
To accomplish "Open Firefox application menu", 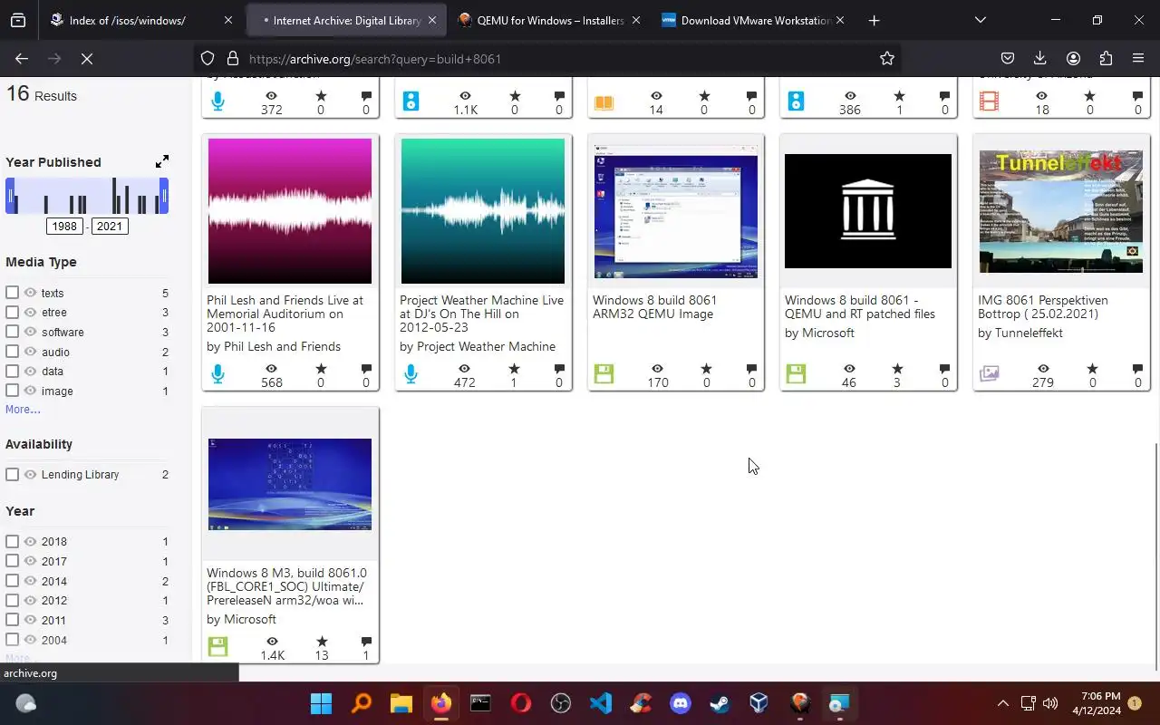I will click(x=1138, y=58).
